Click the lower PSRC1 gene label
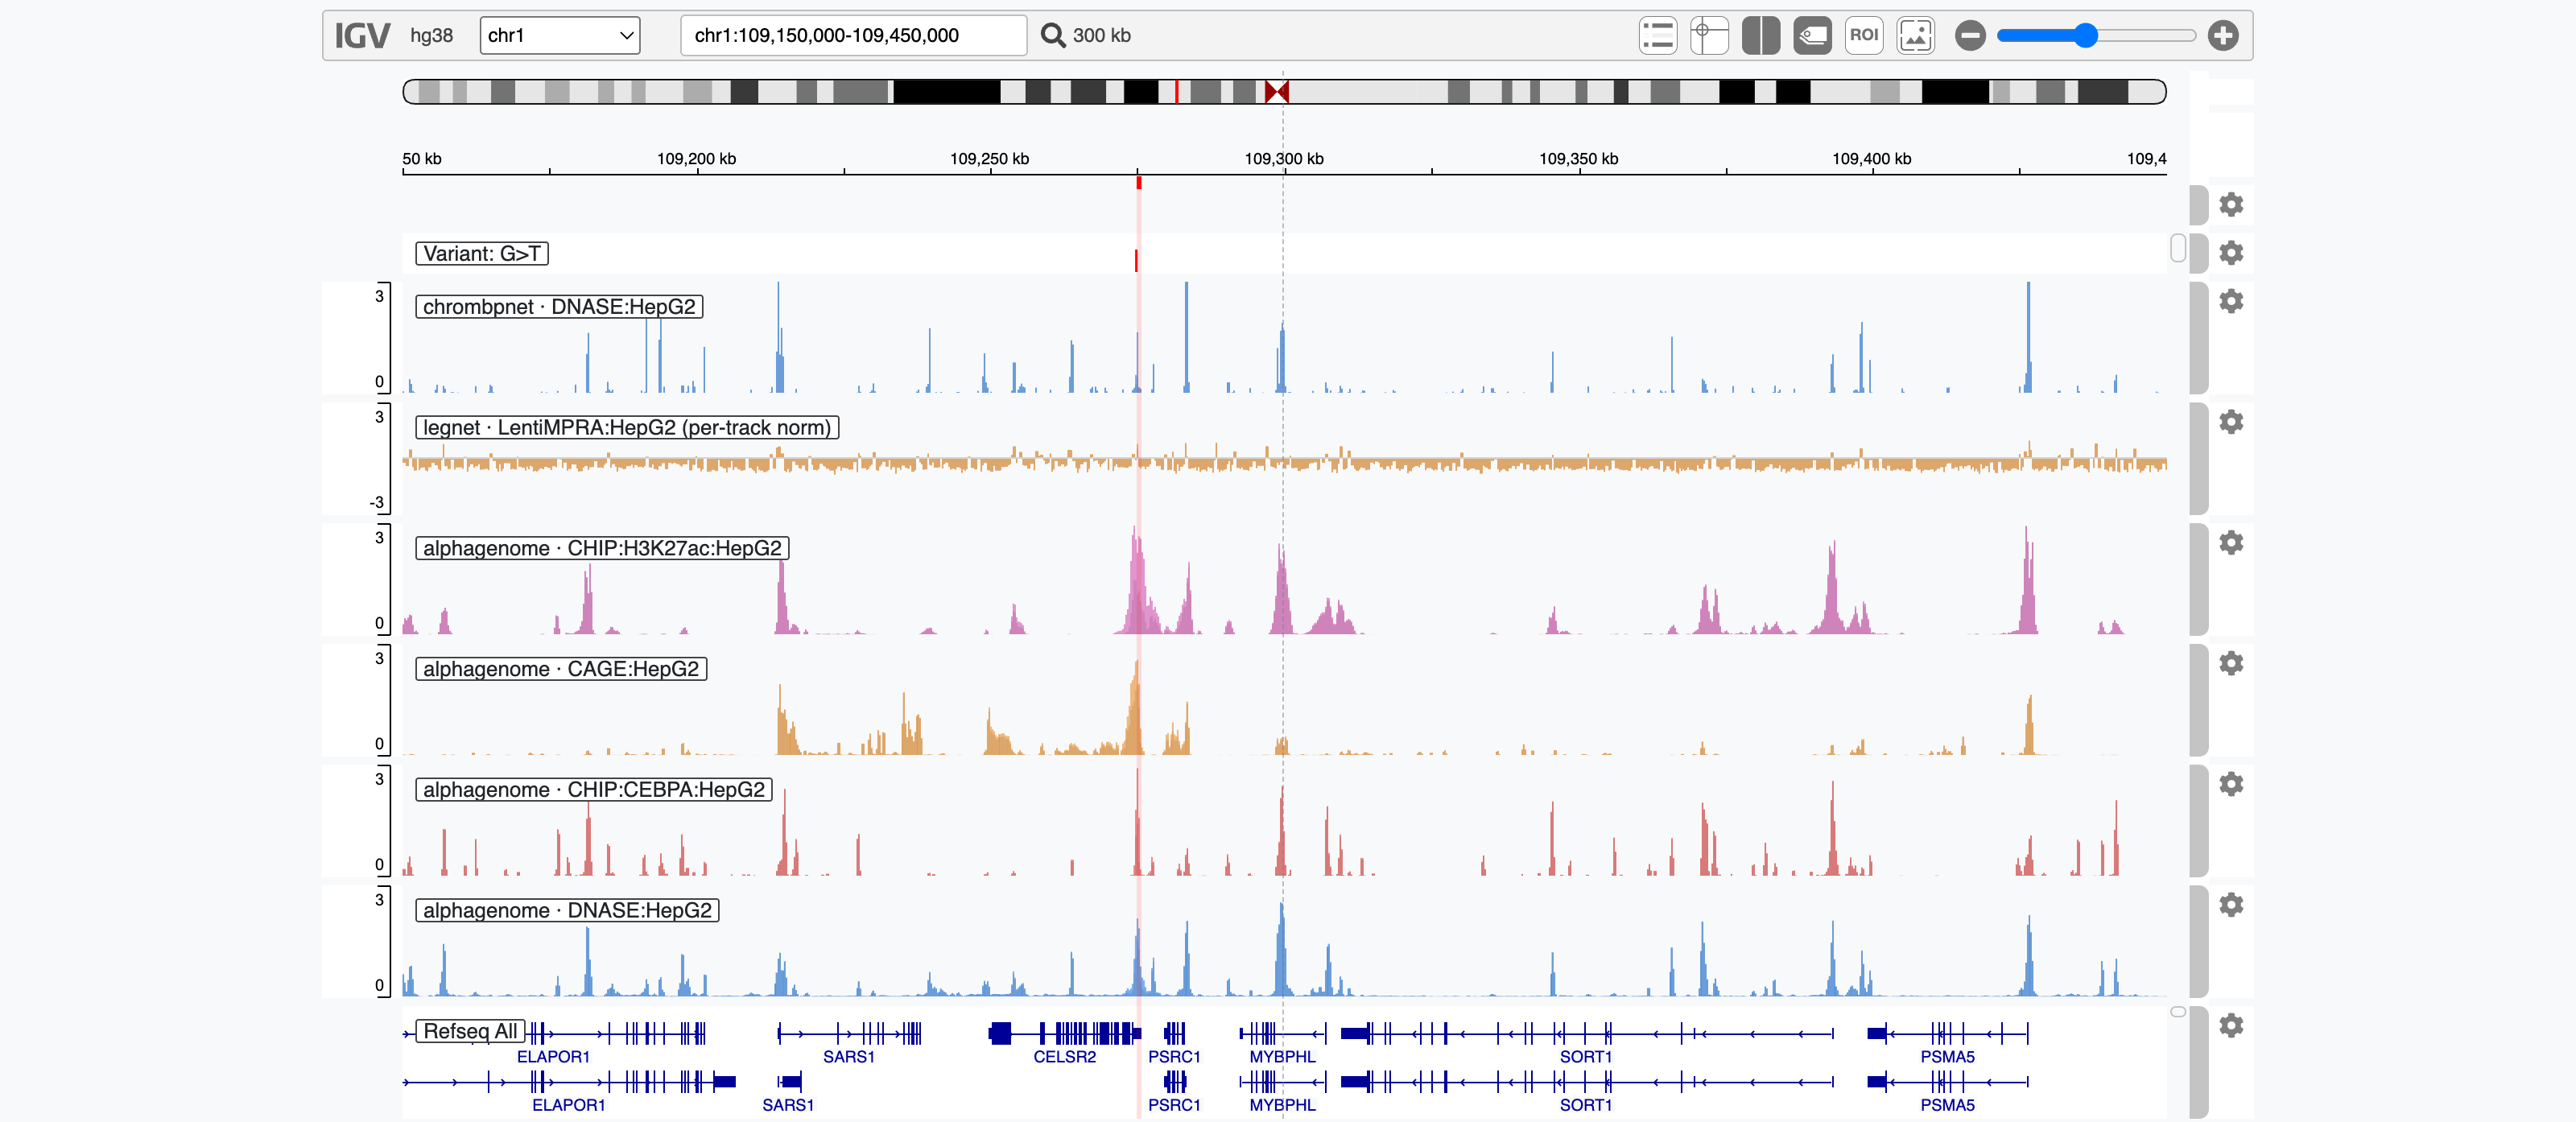Image resolution: width=2576 pixels, height=1122 pixels. 1174,1105
